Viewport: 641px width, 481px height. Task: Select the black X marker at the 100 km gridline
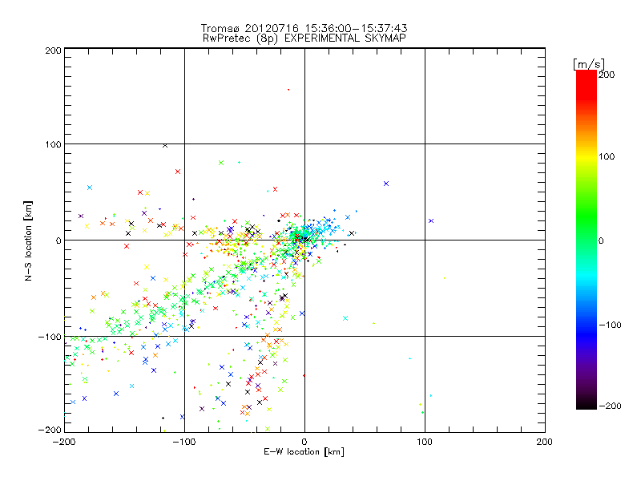point(165,145)
